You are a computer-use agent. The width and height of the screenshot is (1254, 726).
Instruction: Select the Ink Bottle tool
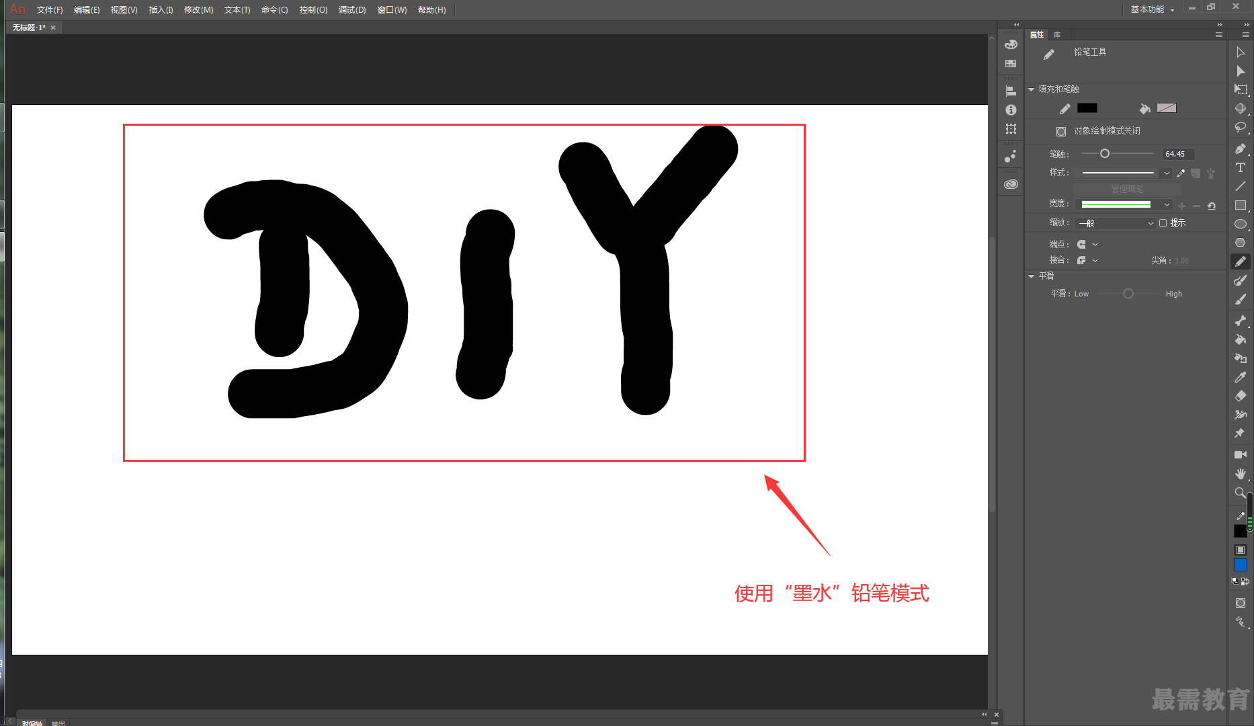point(1241,358)
